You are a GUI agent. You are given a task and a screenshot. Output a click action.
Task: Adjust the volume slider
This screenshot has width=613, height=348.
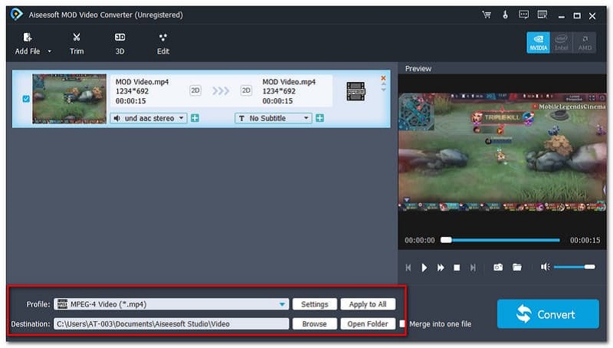click(x=574, y=267)
